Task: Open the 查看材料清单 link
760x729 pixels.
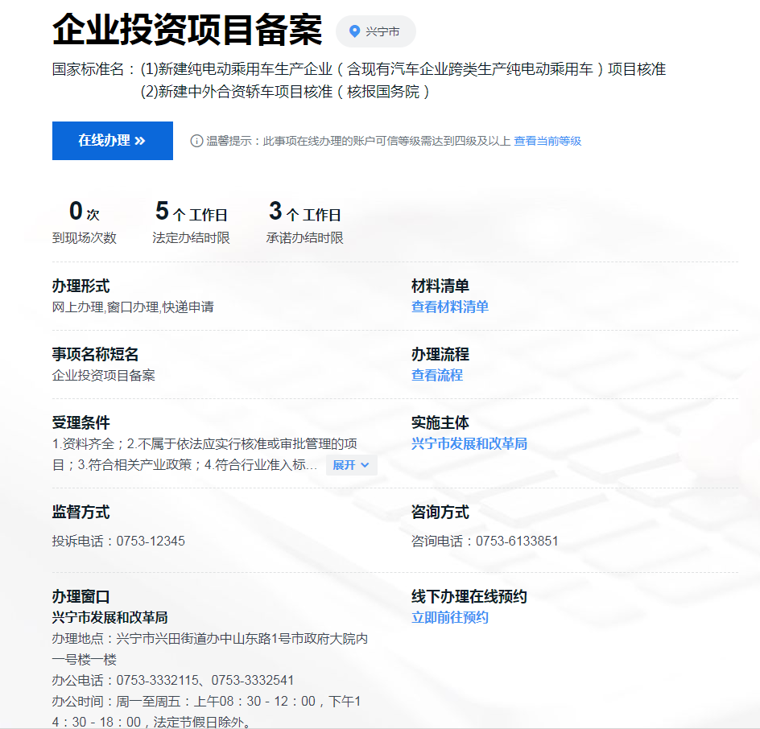Action: coord(449,307)
